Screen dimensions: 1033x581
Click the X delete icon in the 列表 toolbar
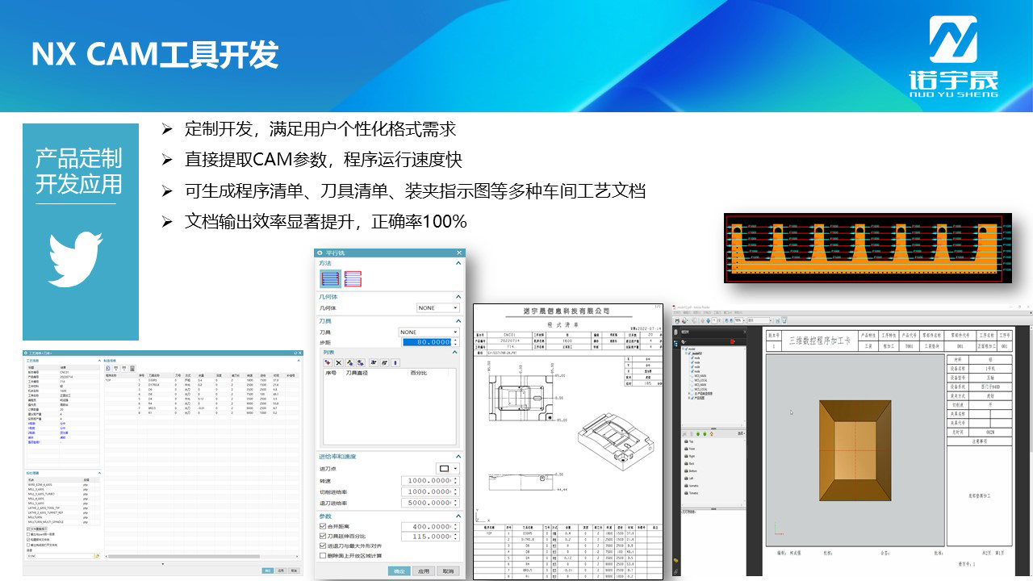339,363
